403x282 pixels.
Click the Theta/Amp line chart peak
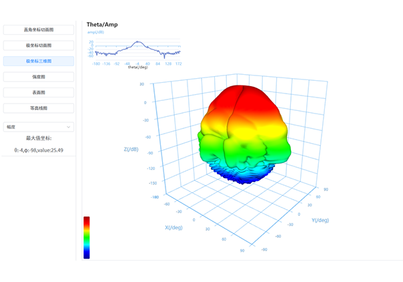pos(137,42)
